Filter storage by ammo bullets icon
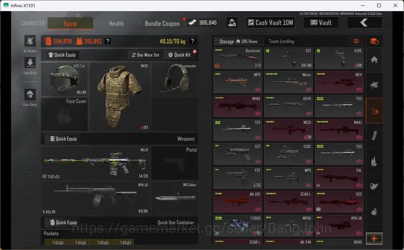The width and height of the screenshot is (404, 250). click(x=374, y=161)
